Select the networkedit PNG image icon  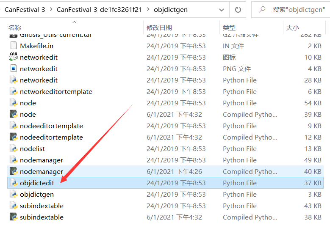coord(14,69)
